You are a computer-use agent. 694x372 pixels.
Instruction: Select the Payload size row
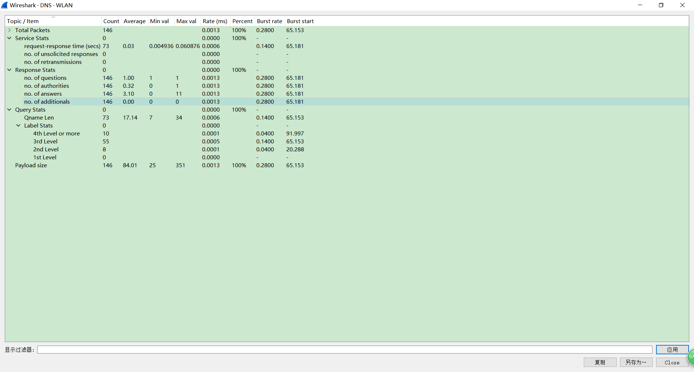[x=347, y=165]
